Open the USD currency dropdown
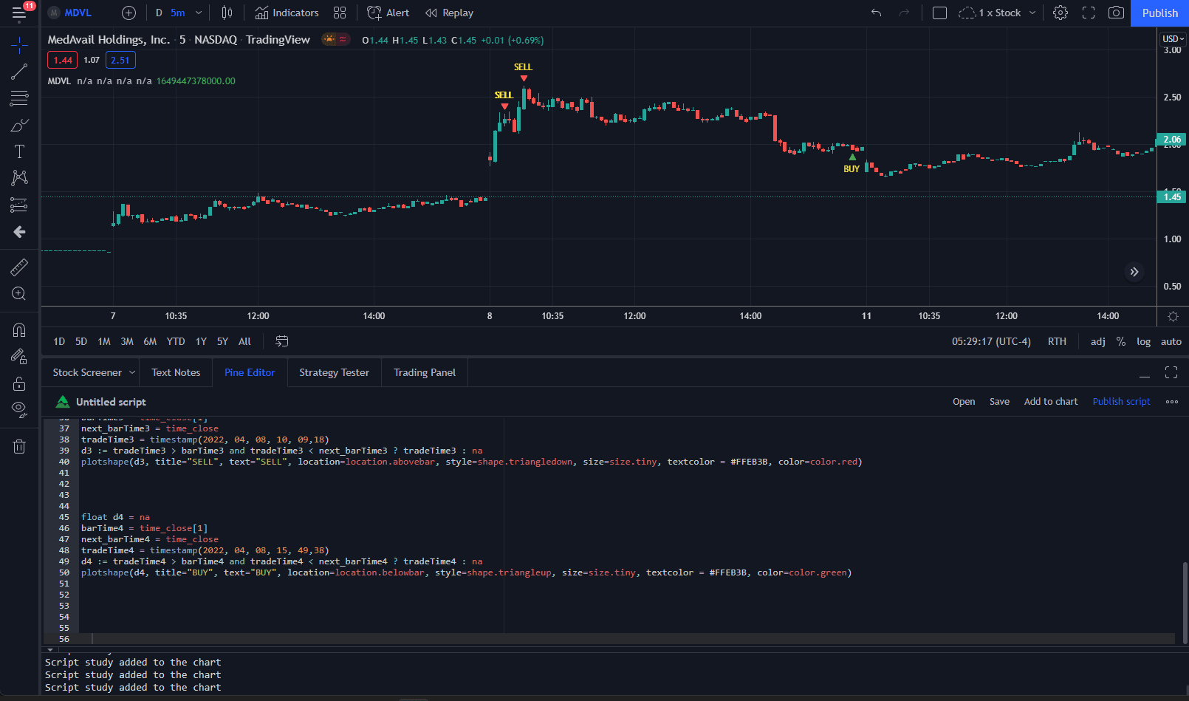 [x=1173, y=39]
